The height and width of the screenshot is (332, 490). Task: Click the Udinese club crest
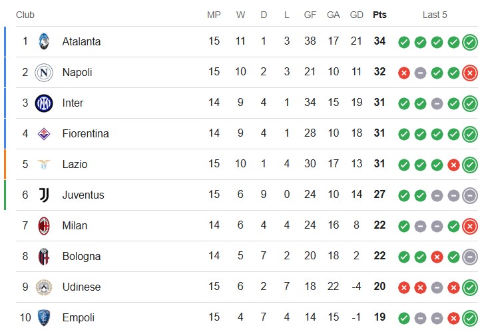pyautogui.click(x=44, y=287)
